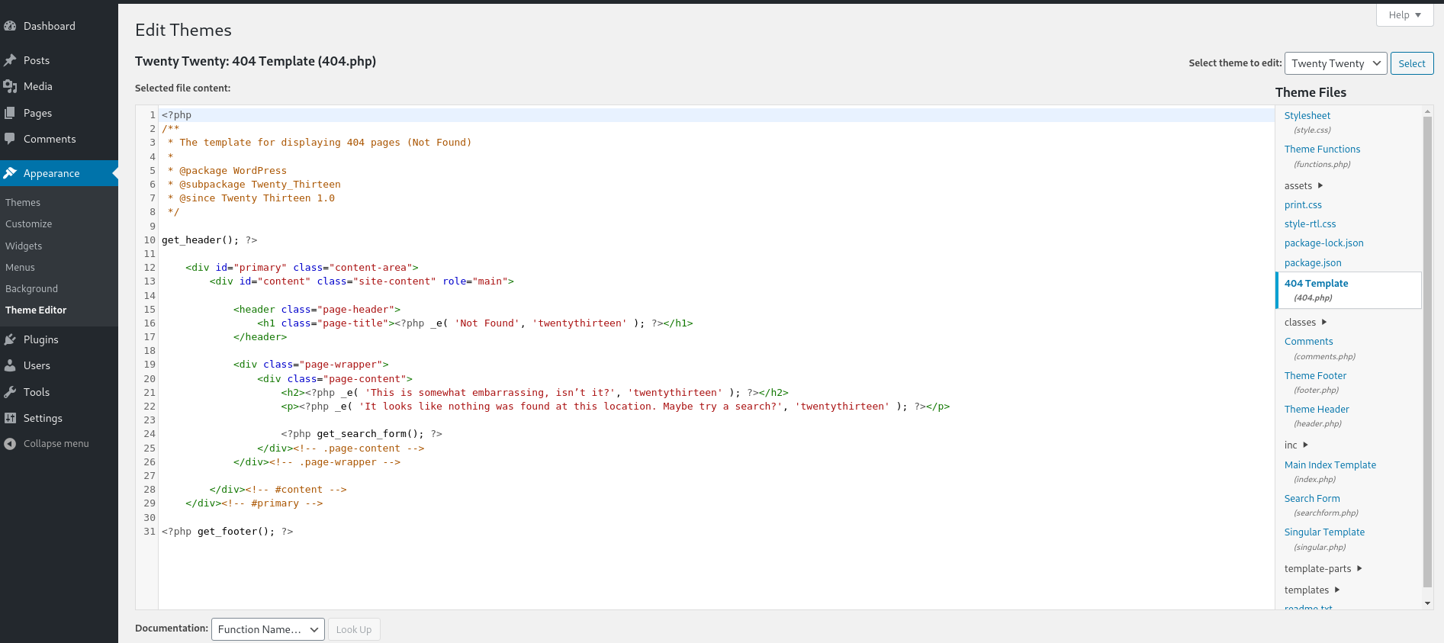Image resolution: width=1444 pixels, height=643 pixels.
Task: Expand the assets folder
Action: pos(1303,185)
